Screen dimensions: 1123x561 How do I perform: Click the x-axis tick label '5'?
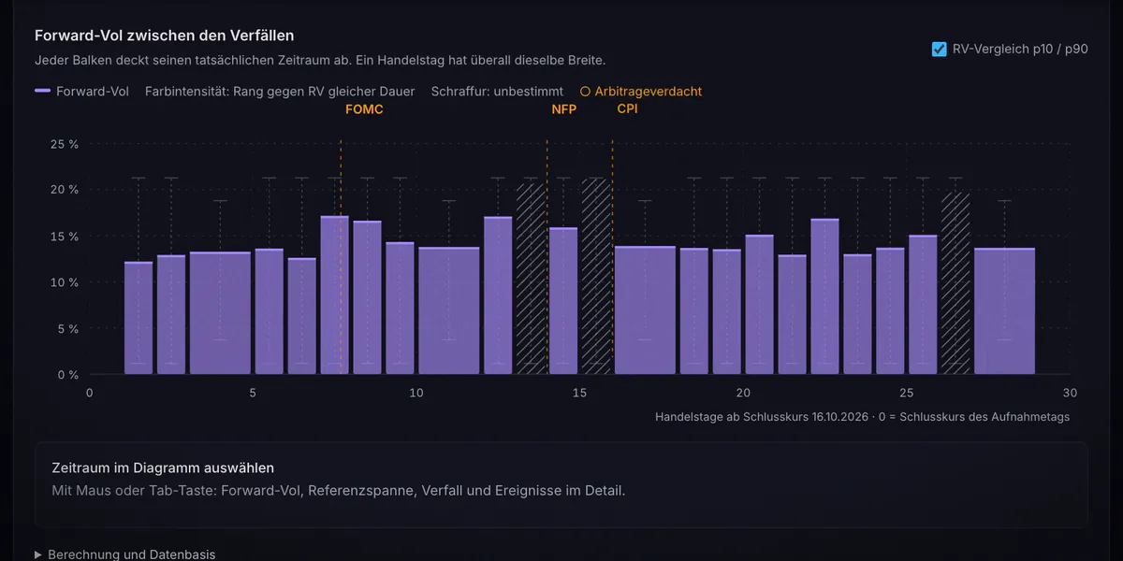tap(253, 393)
